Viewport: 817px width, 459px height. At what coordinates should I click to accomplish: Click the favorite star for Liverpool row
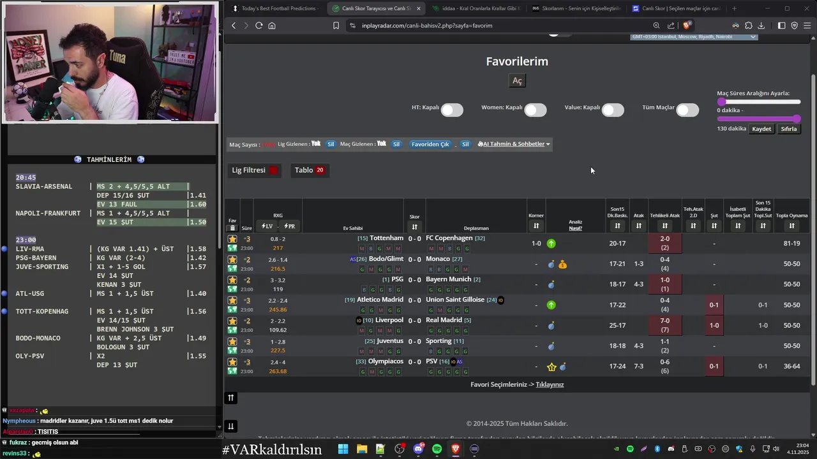point(232,321)
